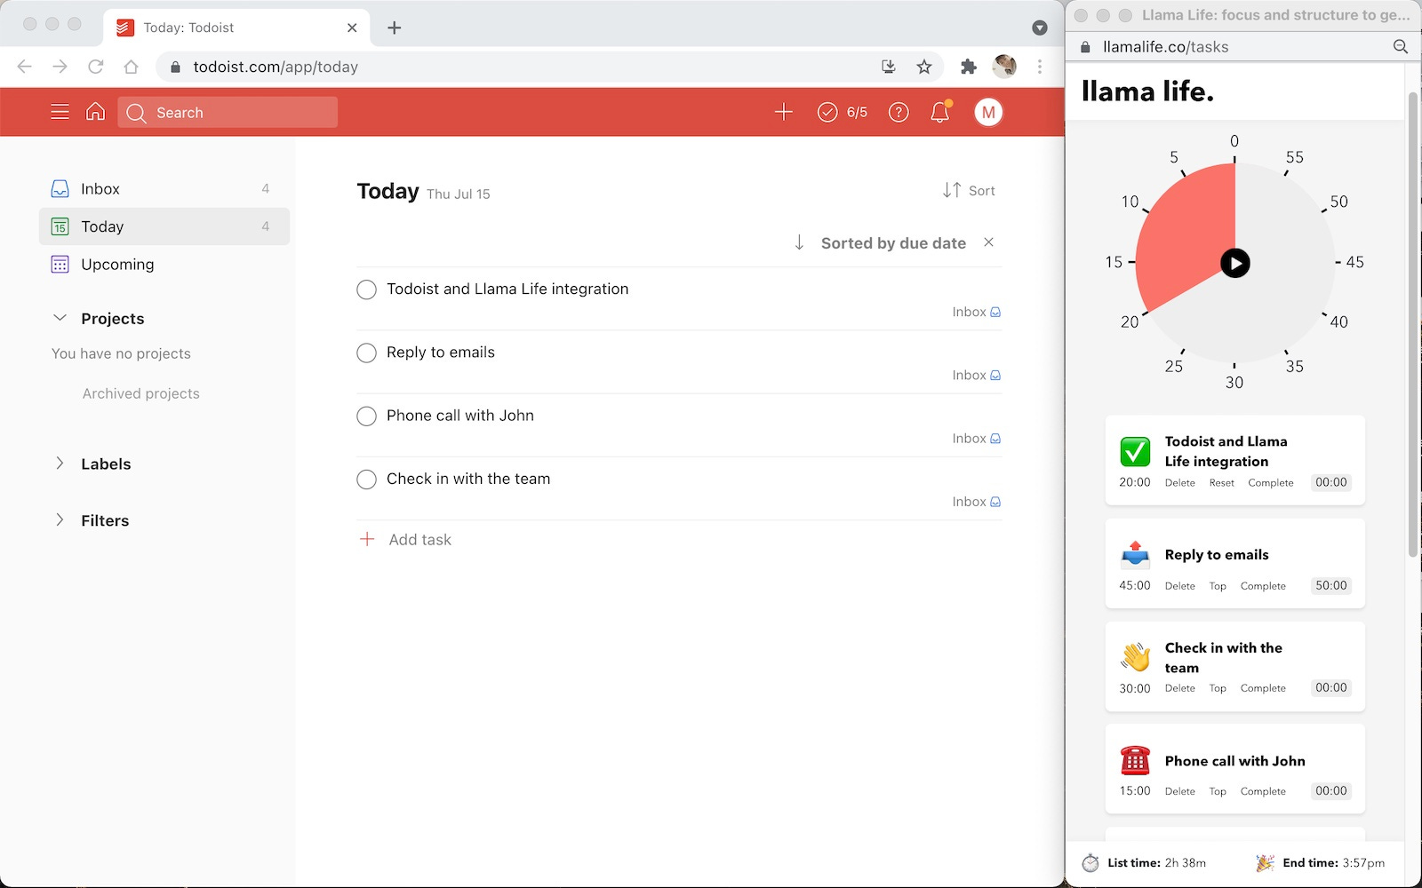Click the quick add task plus icon
Screen dimensions: 1422x888
783,112
